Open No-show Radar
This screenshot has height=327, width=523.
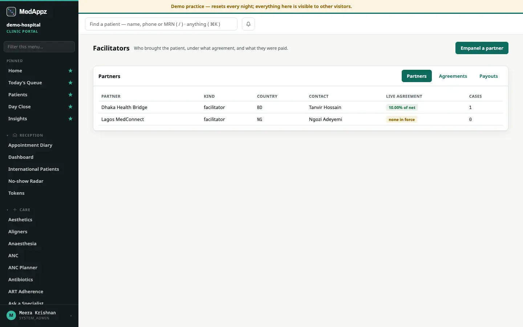pyautogui.click(x=26, y=181)
